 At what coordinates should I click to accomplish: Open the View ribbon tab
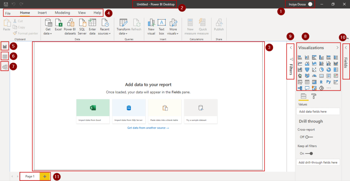[82, 13]
